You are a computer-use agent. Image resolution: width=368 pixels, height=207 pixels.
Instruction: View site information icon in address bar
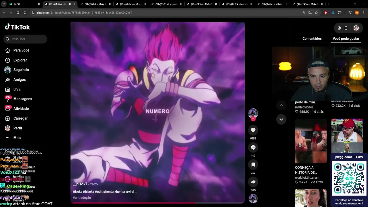[33, 13]
